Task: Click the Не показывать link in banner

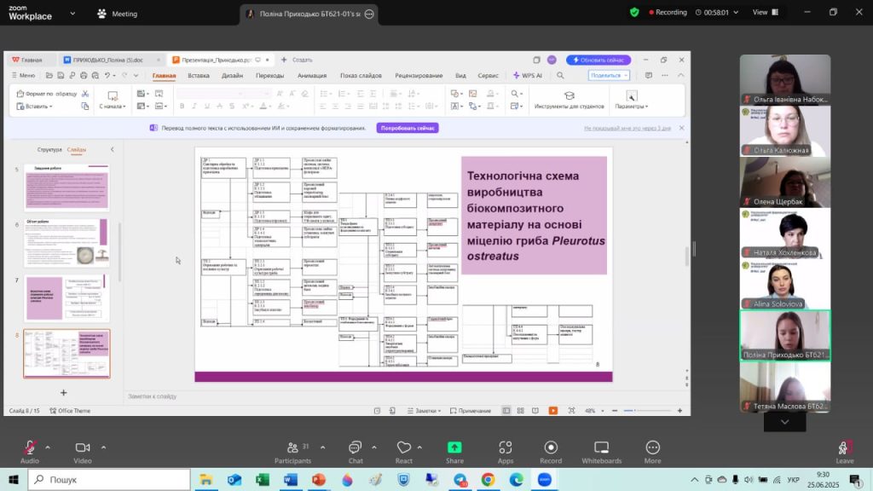Action: pyautogui.click(x=627, y=128)
